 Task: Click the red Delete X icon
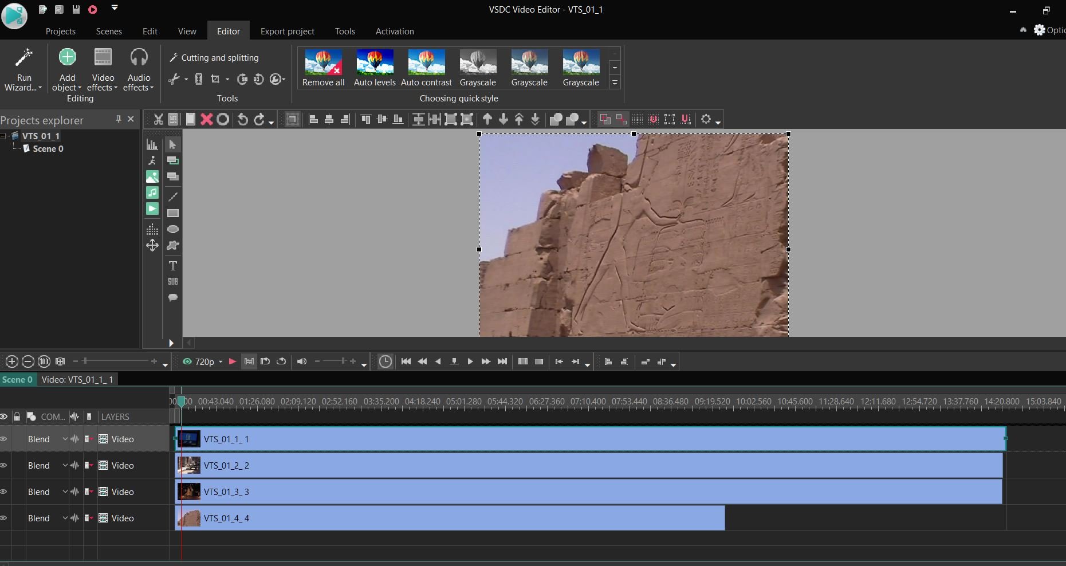point(207,119)
